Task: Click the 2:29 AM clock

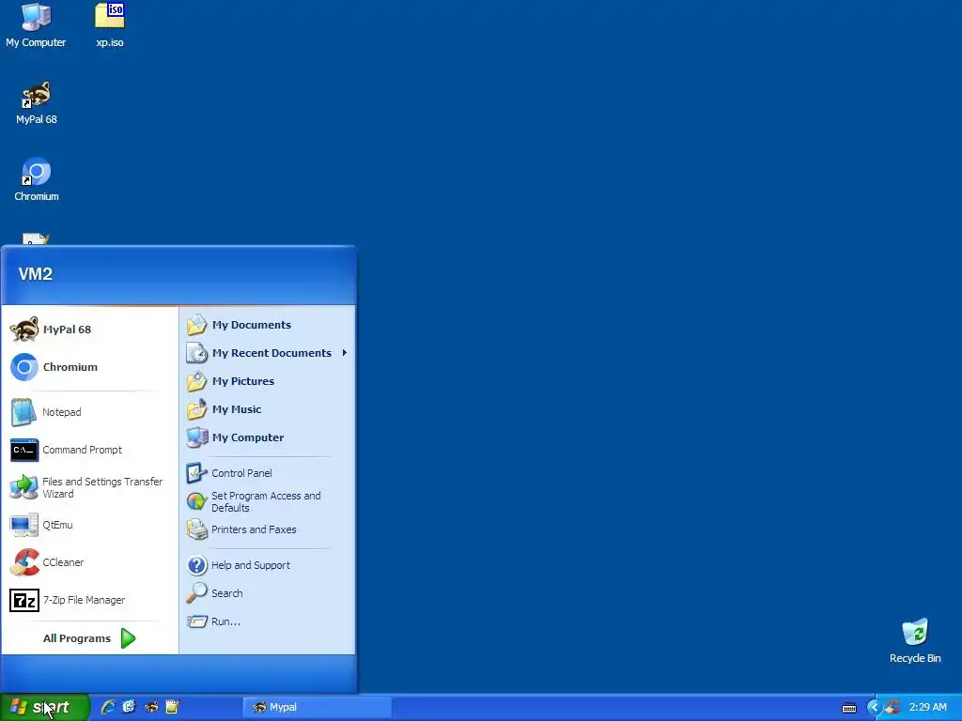Action: (927, 708)
